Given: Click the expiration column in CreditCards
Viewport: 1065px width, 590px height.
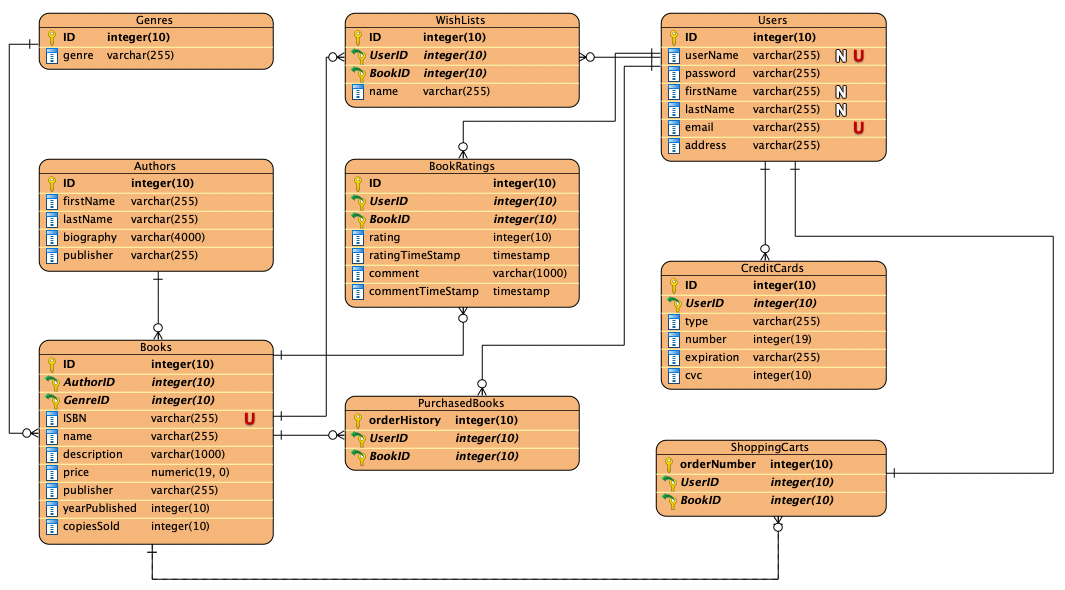Looking at the screenshot, I should [712, 357].
